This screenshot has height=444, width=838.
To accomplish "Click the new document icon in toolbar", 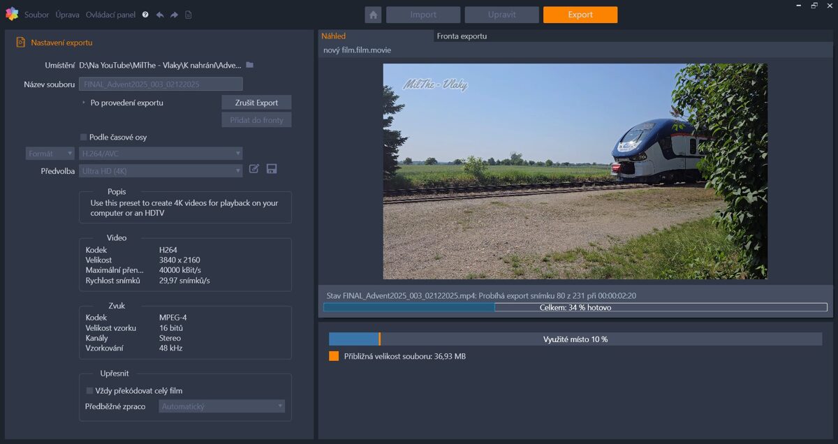I will (189, 15).
